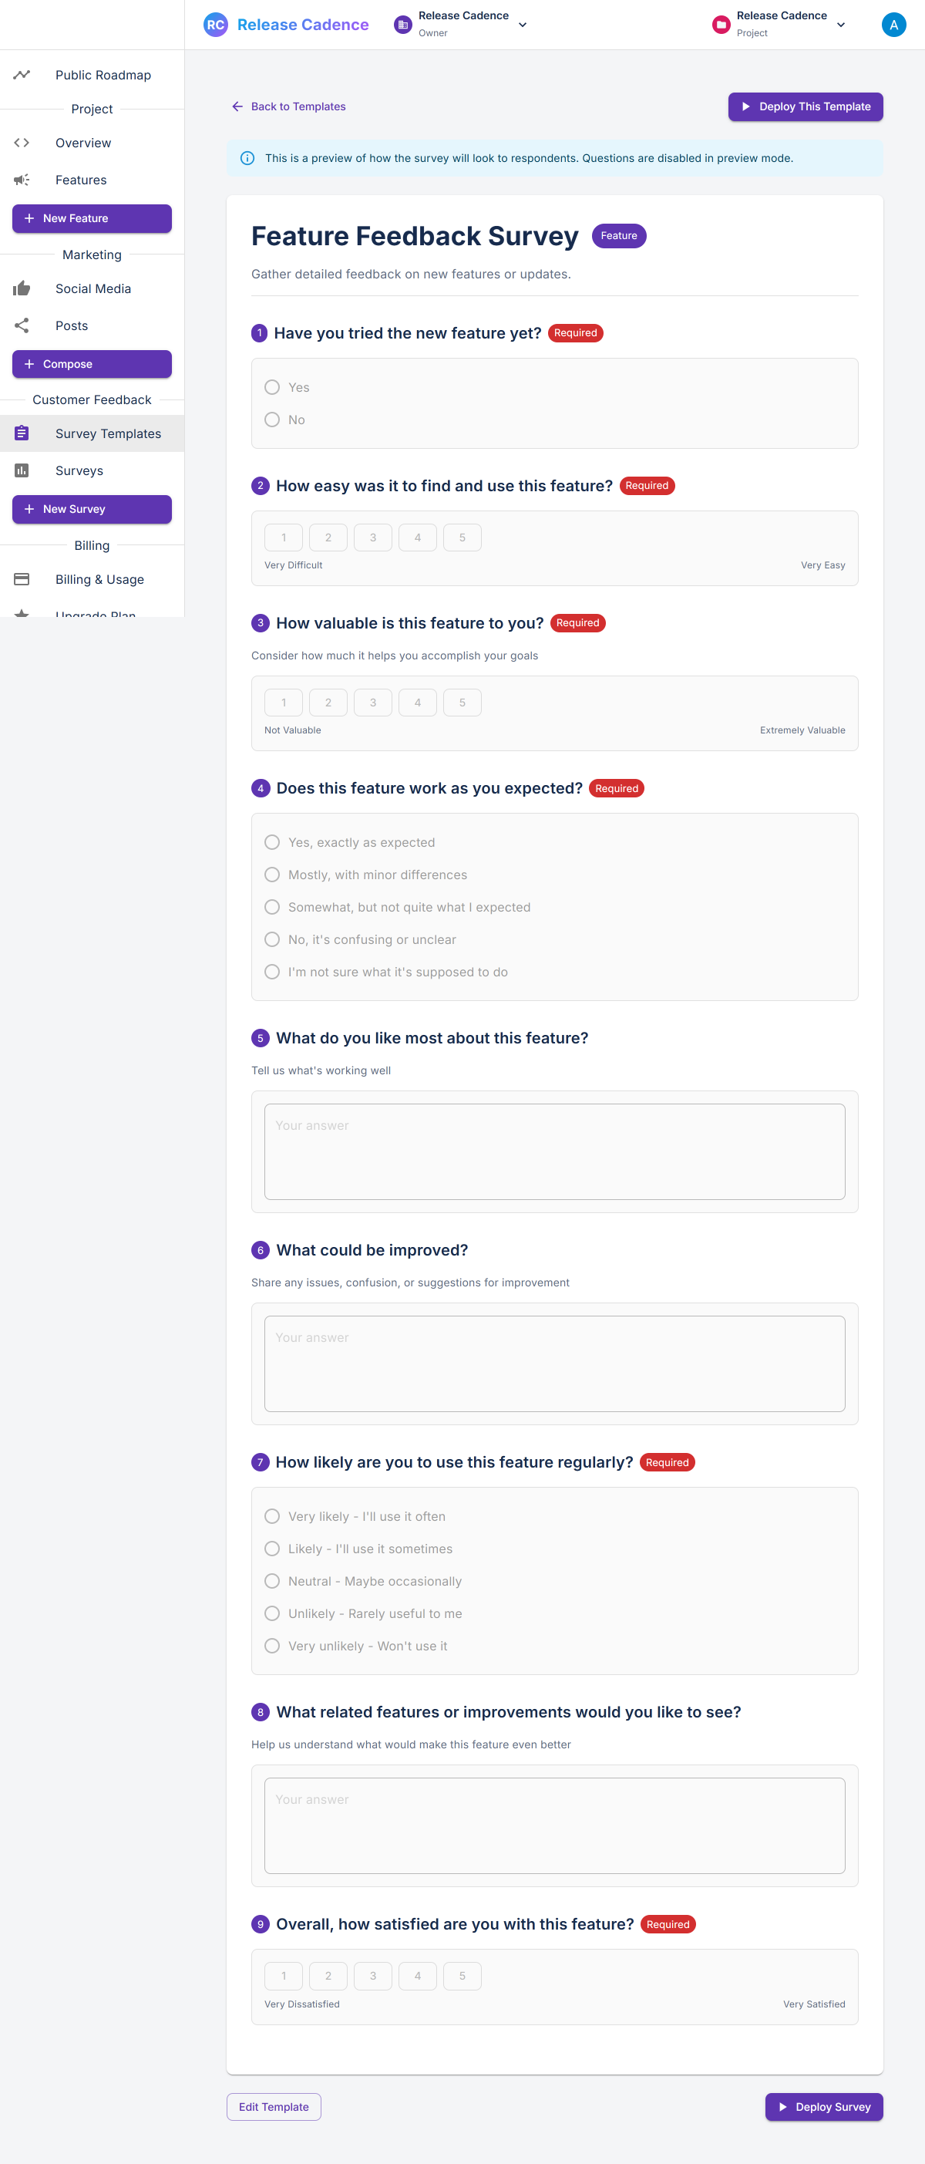The height and width of the screenshot is (2164, 925).
Task: Click the RC Release Cadence logo
Action: (284, 25)
